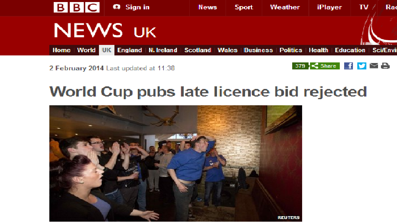Image resolution: width=397 pixels, height=224 pixels.
Task: Click the Sign in user icon
Action: [x=117, y=7]
